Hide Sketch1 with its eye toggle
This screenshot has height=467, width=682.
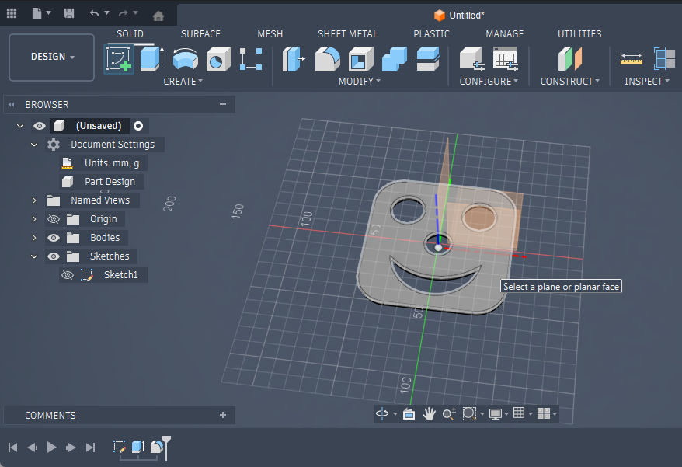[68, 274]
